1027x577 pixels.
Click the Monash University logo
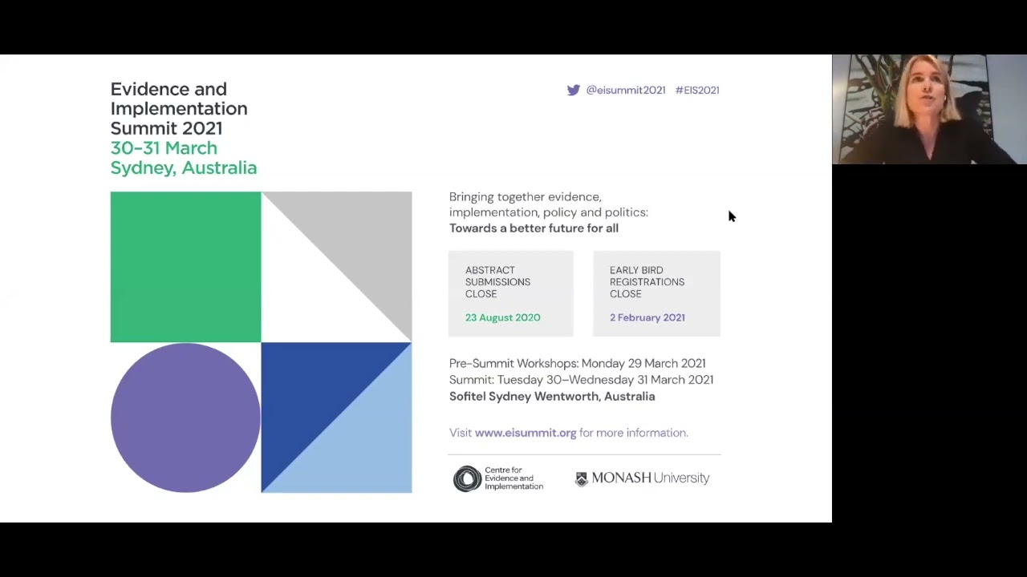coord(643,478)
